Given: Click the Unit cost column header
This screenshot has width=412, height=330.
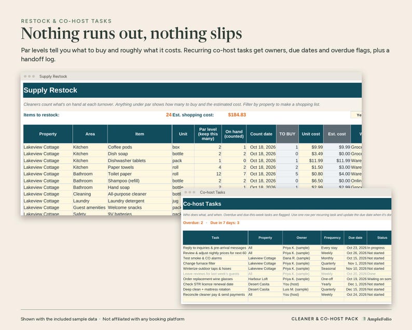Looking at the screenshot, I should 311,134.
